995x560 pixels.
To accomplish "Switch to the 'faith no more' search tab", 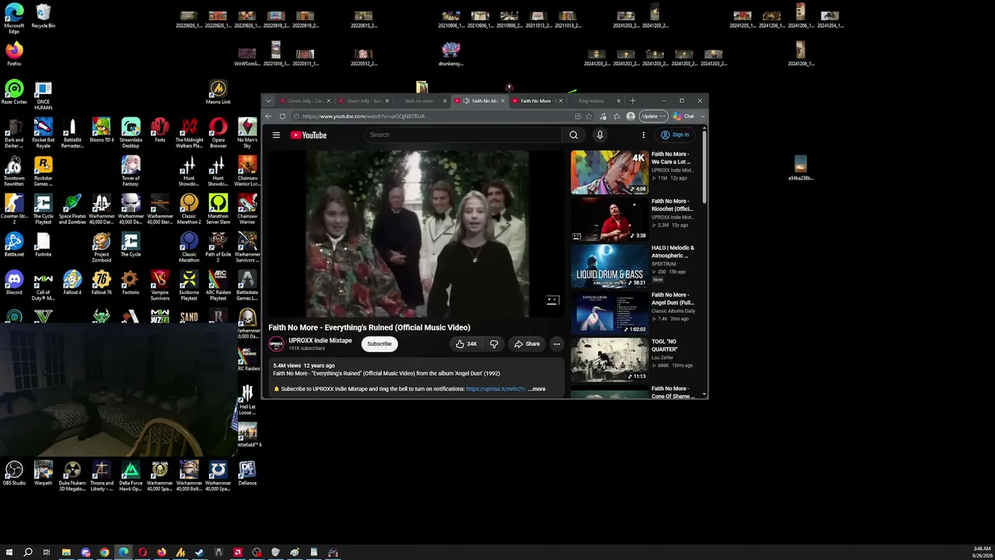I will (422, 101).
